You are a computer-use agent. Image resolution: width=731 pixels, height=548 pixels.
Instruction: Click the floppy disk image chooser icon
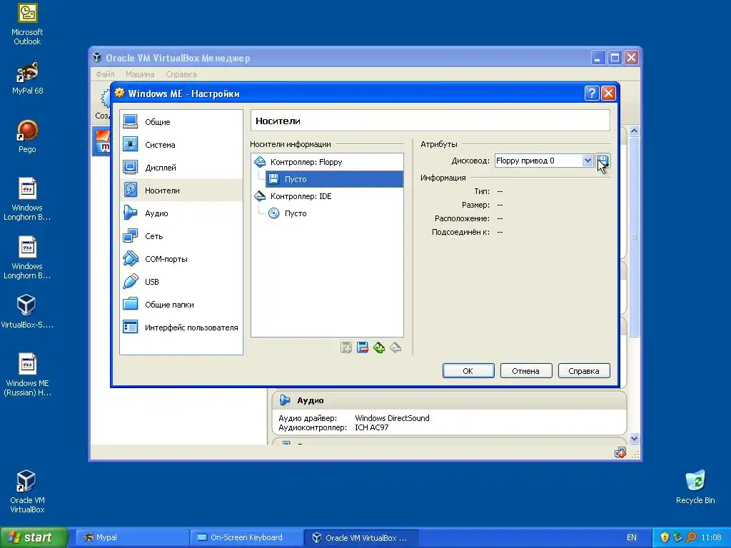603,161
